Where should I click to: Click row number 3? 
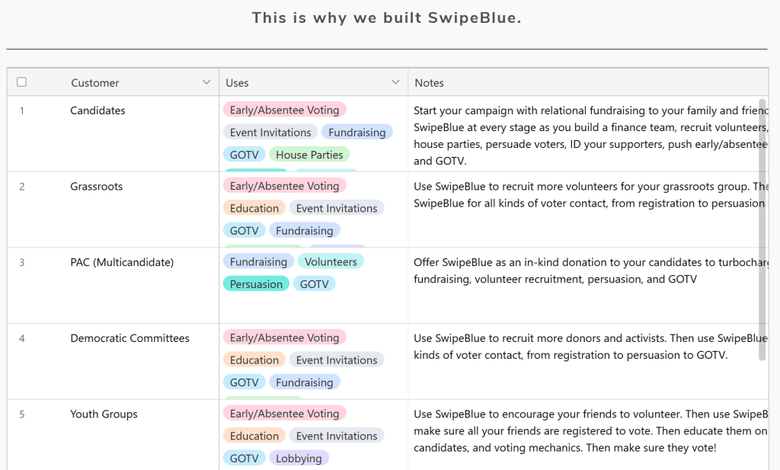click(22, 263)
